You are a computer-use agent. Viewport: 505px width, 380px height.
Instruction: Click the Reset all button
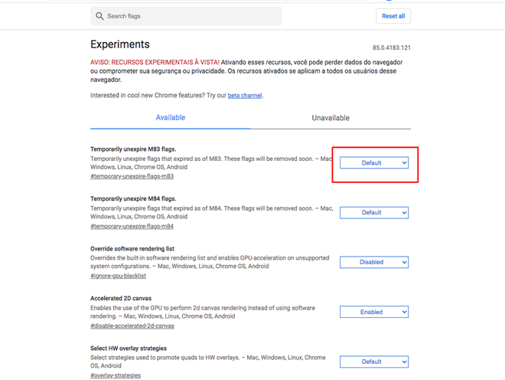[x=393, y=16]
